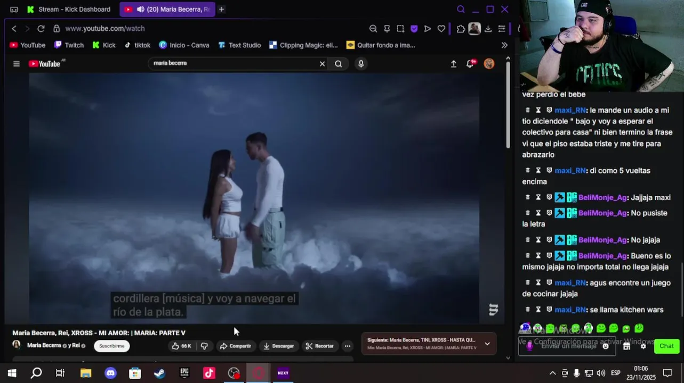Image resolution: width=684 pixels, height=383 pixels.
Task: Start voice search with the microphone icon
Action: [361, 64]
